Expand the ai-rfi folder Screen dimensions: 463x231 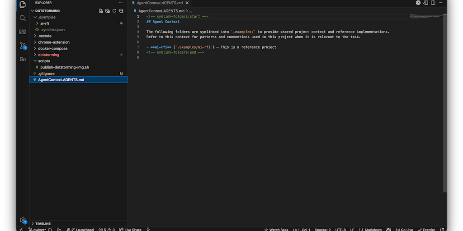point(44,23)
